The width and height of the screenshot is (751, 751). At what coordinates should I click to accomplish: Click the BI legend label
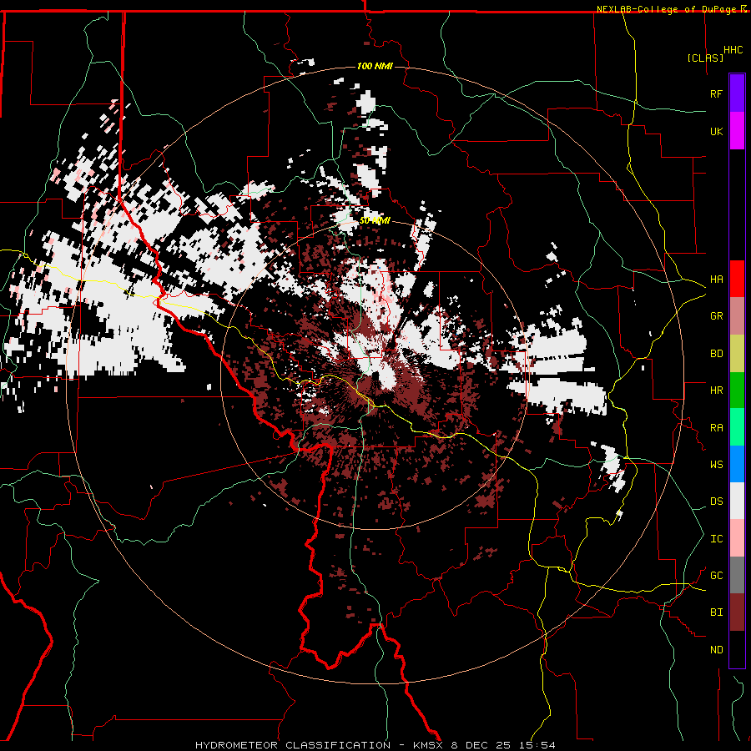tap(716, 612)
